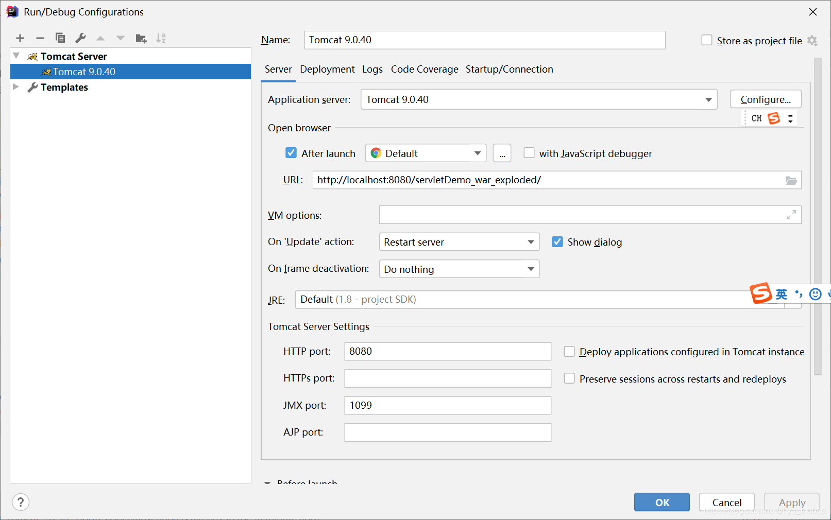Image resolution: width=831 pixels, height=520 pixels.
Task: Create new folder for configurations
Action: point(141,38)
